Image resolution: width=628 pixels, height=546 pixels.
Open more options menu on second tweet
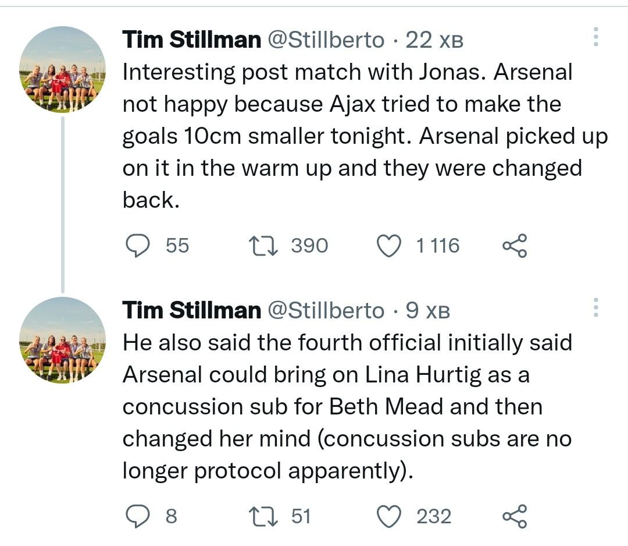[595, 308]
